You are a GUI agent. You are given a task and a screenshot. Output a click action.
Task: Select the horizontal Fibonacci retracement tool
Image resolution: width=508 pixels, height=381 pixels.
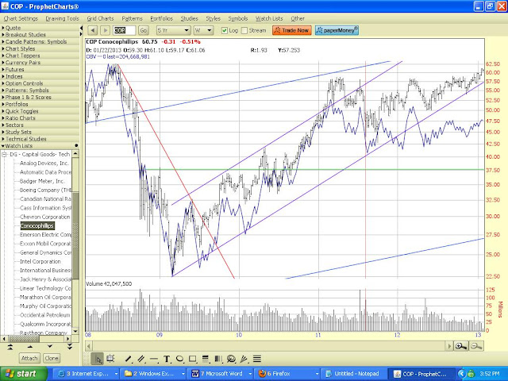click(206, 359)
